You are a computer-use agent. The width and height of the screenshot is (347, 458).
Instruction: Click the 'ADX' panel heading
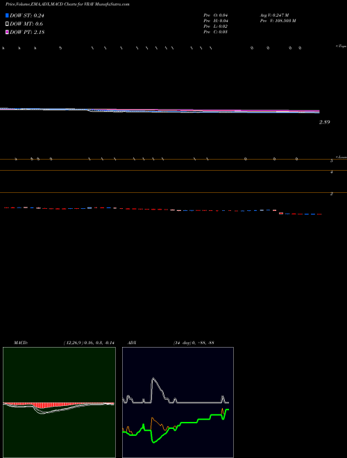tap(132, 343)
